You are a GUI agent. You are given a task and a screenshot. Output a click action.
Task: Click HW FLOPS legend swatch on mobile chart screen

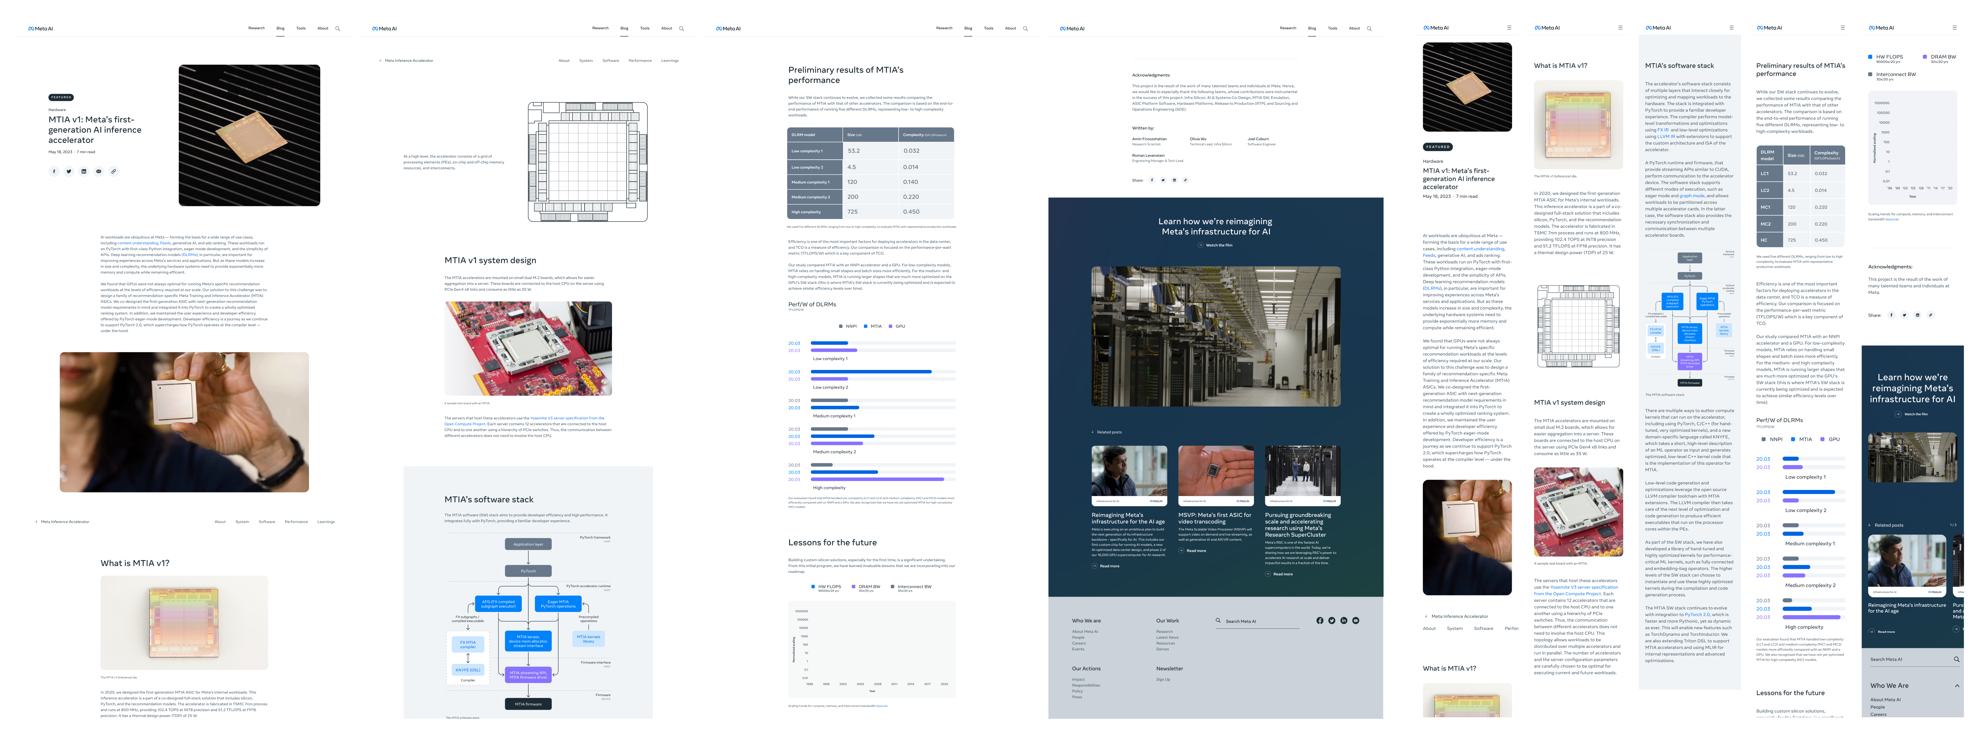[x=1871, y=56]
